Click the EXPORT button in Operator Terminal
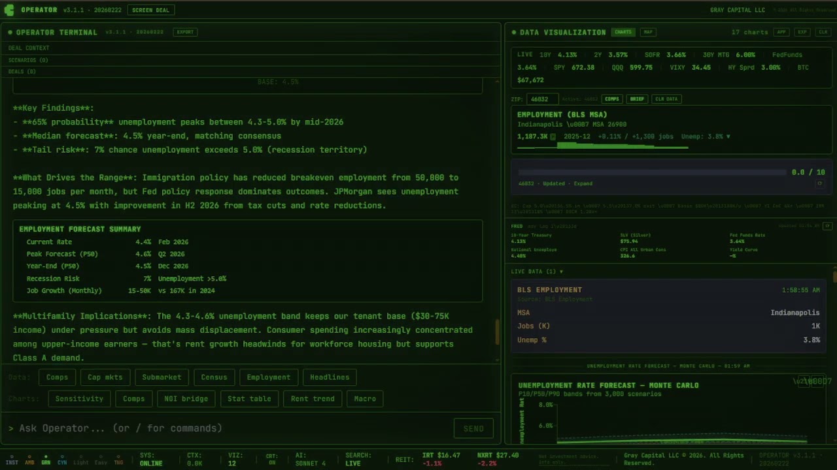The image size is (837, 470). pyautogui.click(x=185, y=32)
